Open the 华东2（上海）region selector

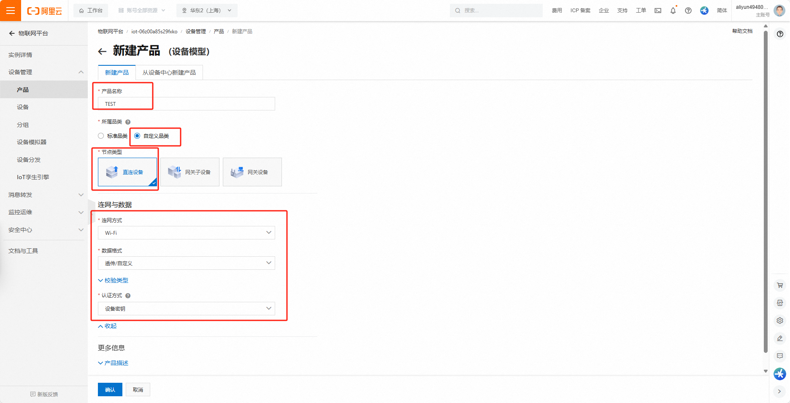(x=207, y=11)
